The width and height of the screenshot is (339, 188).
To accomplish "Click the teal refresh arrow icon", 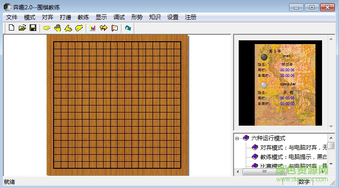I will coord(128,28).
